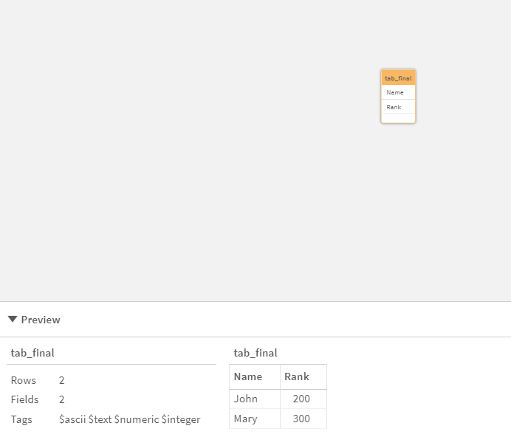Screen dimensions: 511x437
Task: Select the Name field in tab_final node
Action: [x=398, y=92]
